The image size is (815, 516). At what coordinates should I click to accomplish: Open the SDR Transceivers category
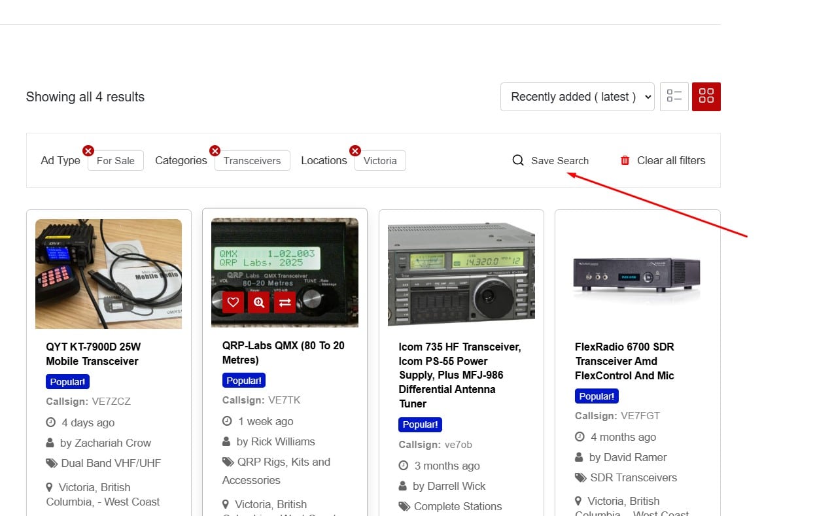(x=634, y=477)
